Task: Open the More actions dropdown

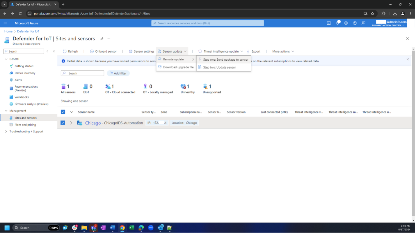Action: tap(283, 51)
